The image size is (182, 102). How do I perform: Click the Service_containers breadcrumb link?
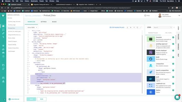[33, 16]
